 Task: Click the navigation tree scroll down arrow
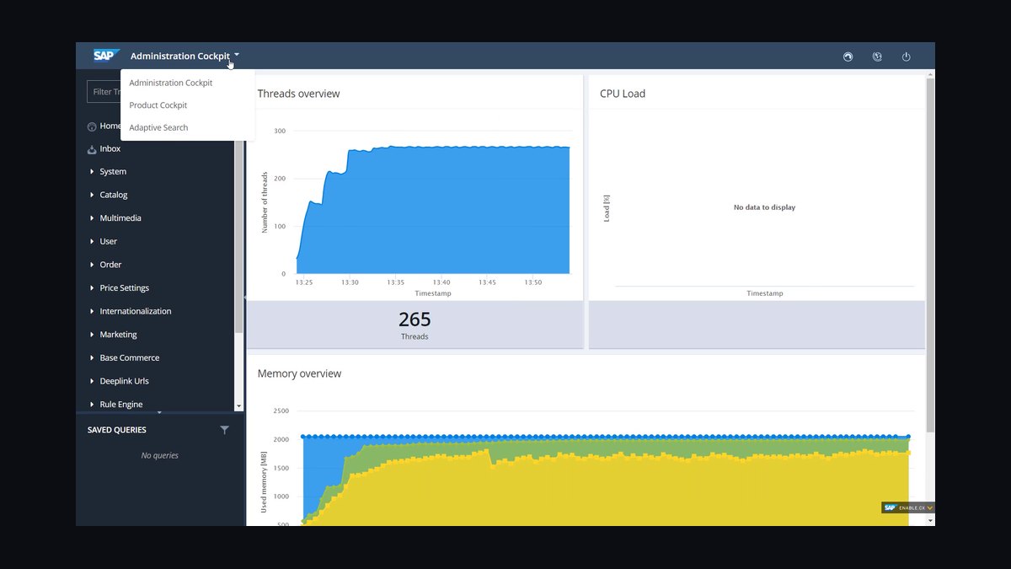pyautogui.click(x=238, y=405)
